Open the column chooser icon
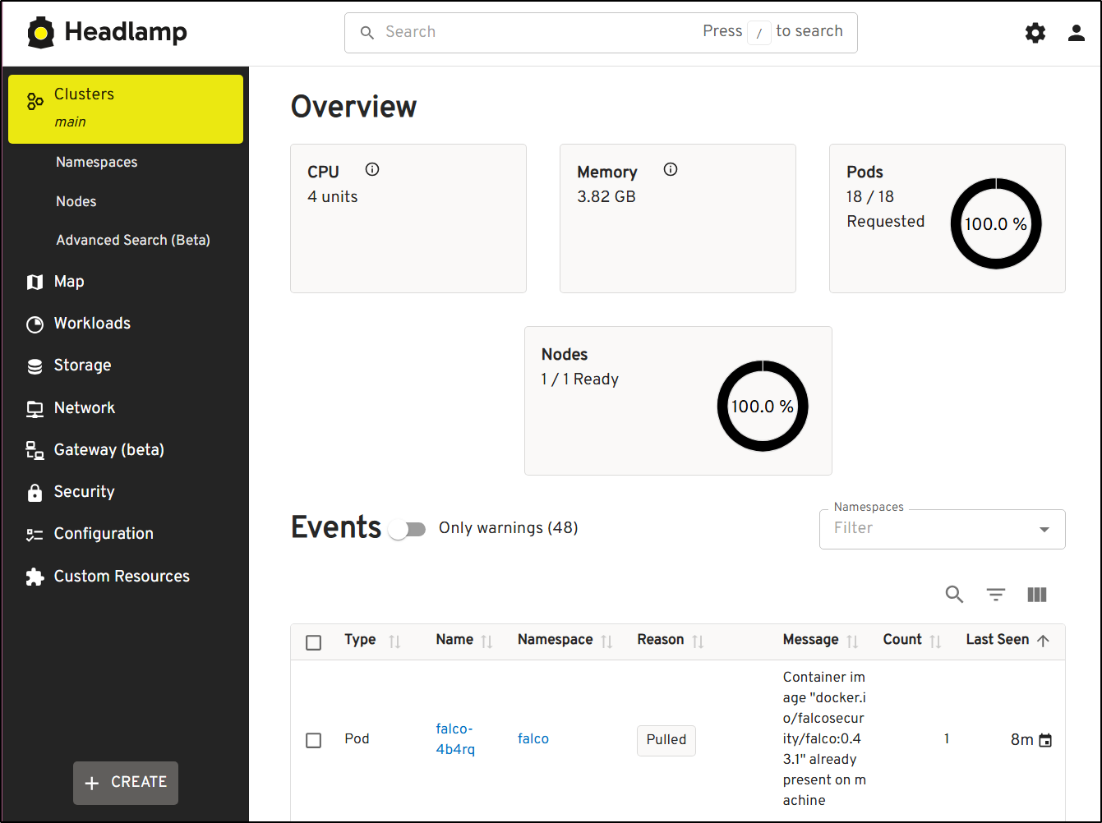The width and height of the screenshot is (1102, 823). pos(1037,595)
